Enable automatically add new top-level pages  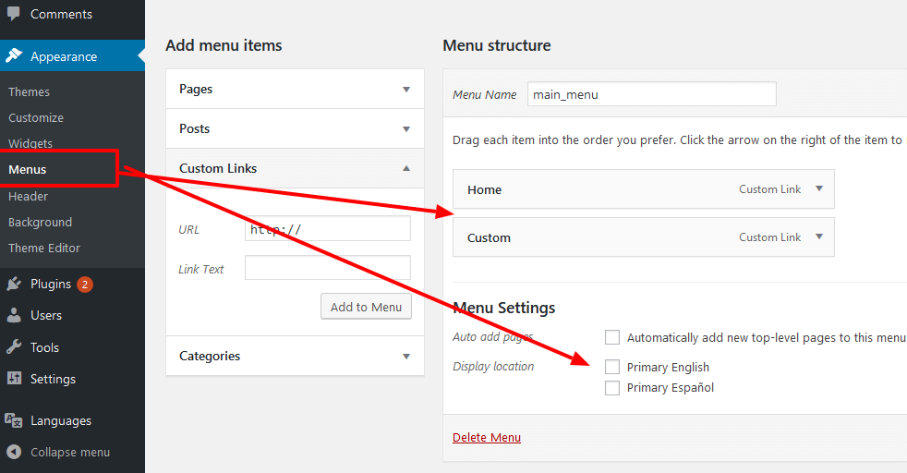pos(612,337)
